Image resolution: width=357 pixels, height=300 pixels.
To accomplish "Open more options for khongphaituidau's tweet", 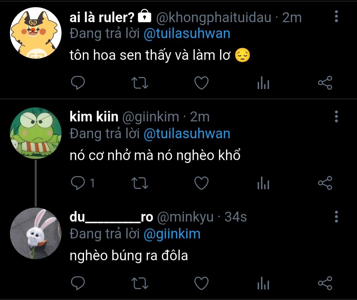I will 336,16.
